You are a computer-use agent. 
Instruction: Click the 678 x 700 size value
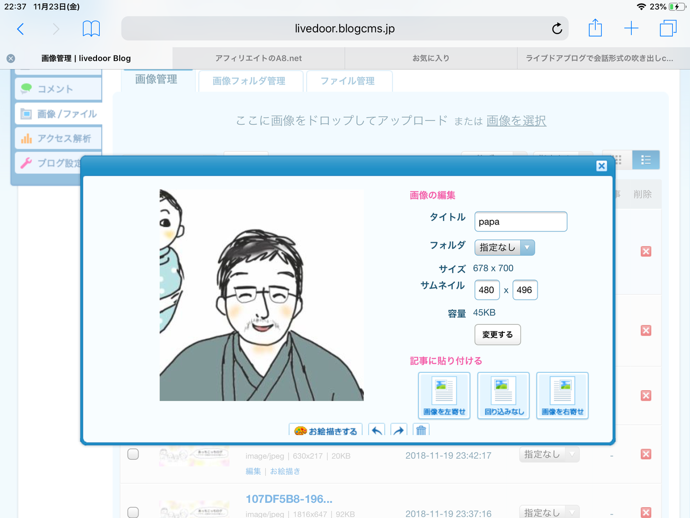493,268
